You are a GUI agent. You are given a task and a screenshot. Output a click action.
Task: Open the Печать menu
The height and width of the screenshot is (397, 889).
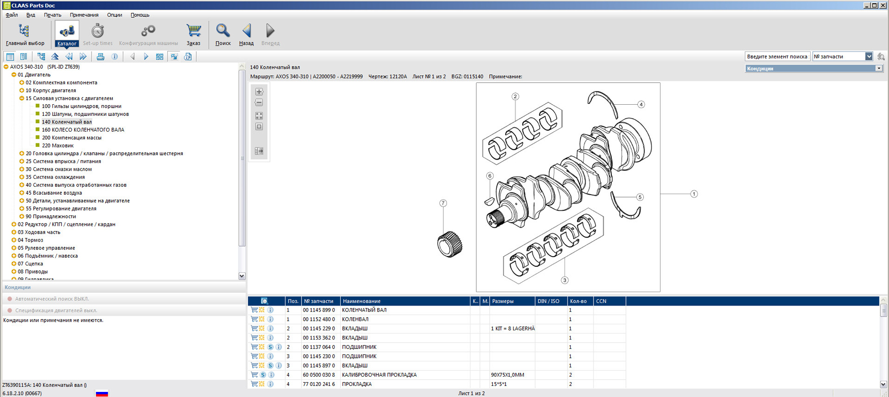point(52,15)
